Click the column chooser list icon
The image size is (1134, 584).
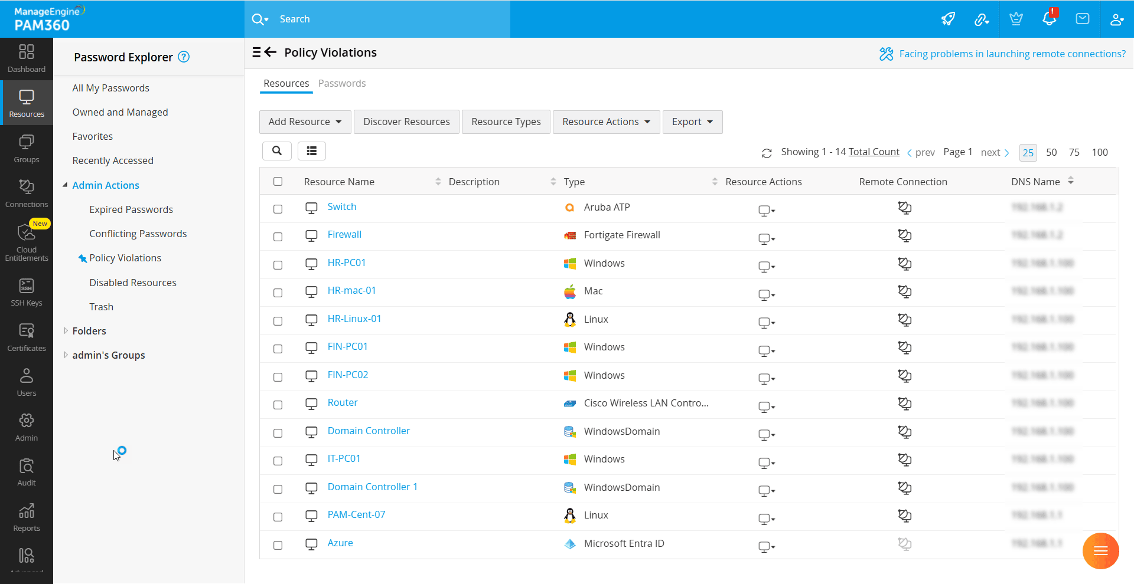[x=312, y=151]
